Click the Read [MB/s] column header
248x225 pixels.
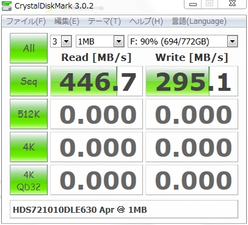coord(97,57)
